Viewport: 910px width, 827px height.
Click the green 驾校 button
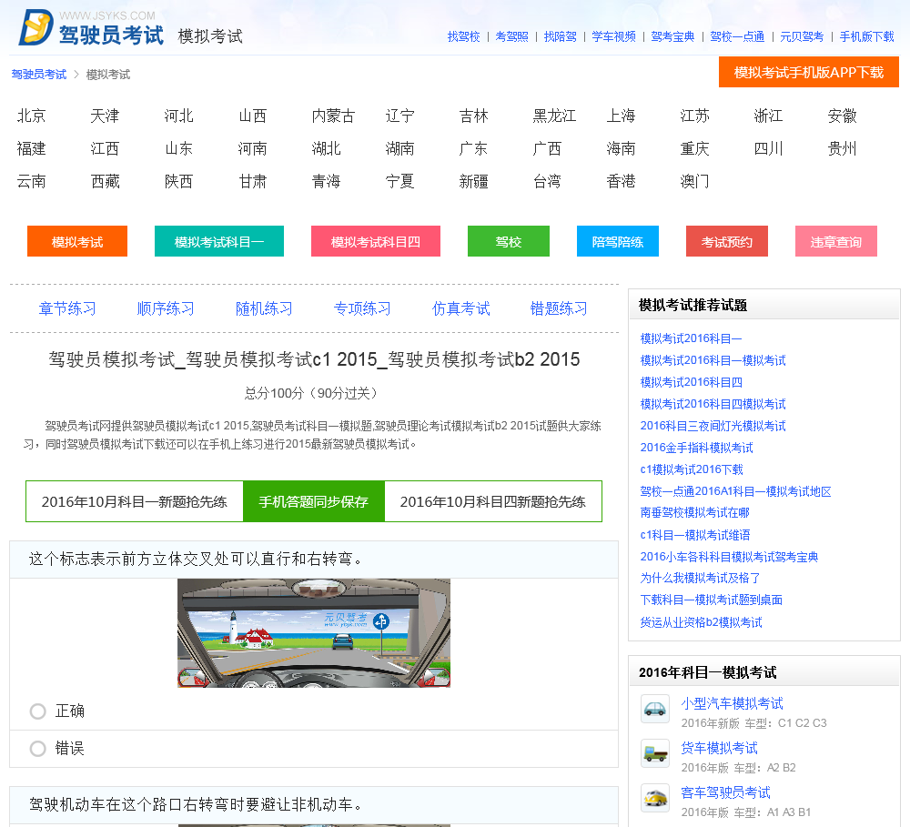click(x=509, y=241)
